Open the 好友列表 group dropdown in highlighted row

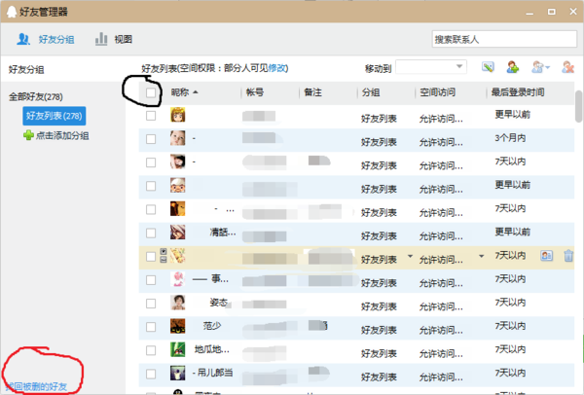point(410,256)
